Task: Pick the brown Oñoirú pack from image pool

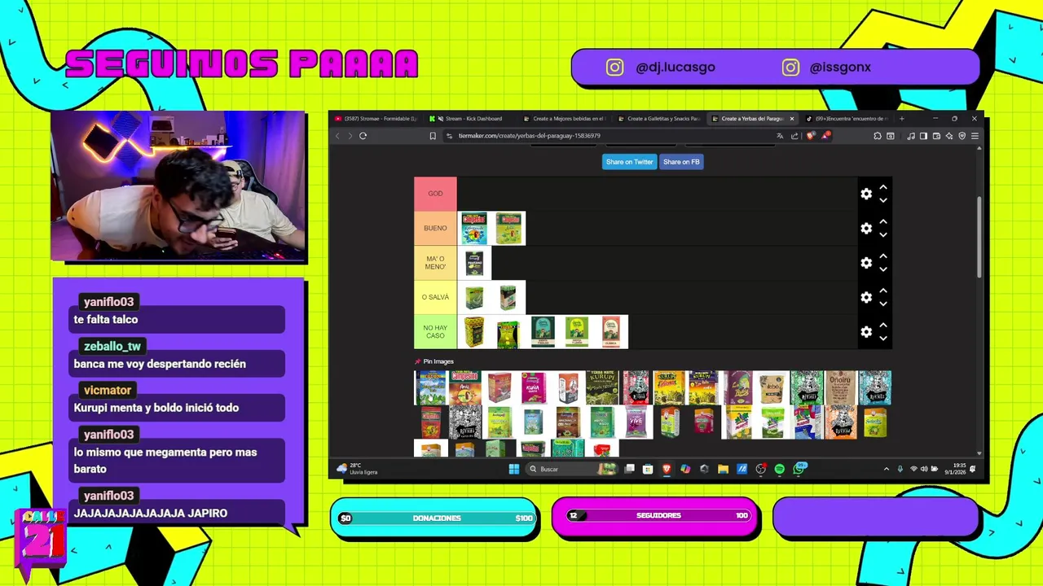Action: (841, 387)
